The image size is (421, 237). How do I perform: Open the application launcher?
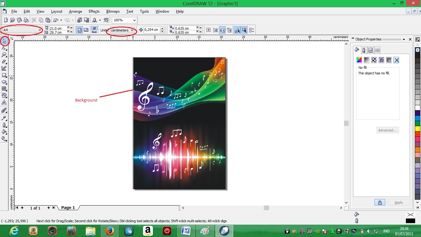[95, 20]
